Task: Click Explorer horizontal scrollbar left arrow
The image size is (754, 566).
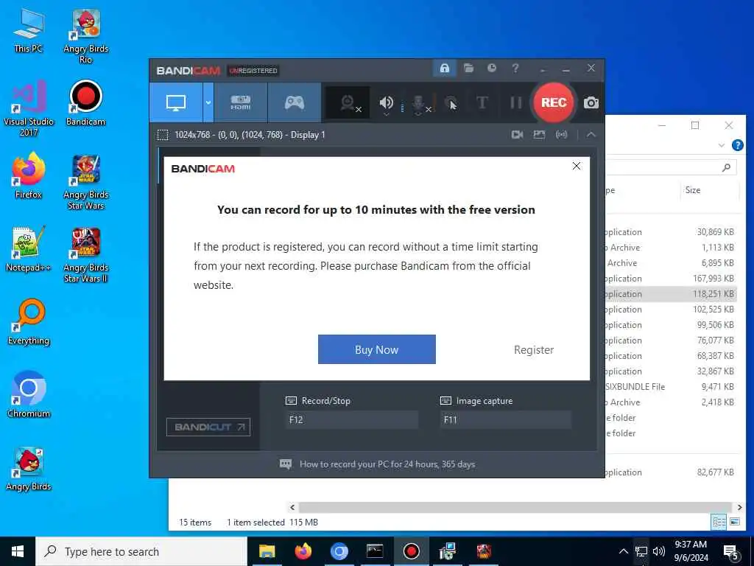Action: click(x=292, y=507)
